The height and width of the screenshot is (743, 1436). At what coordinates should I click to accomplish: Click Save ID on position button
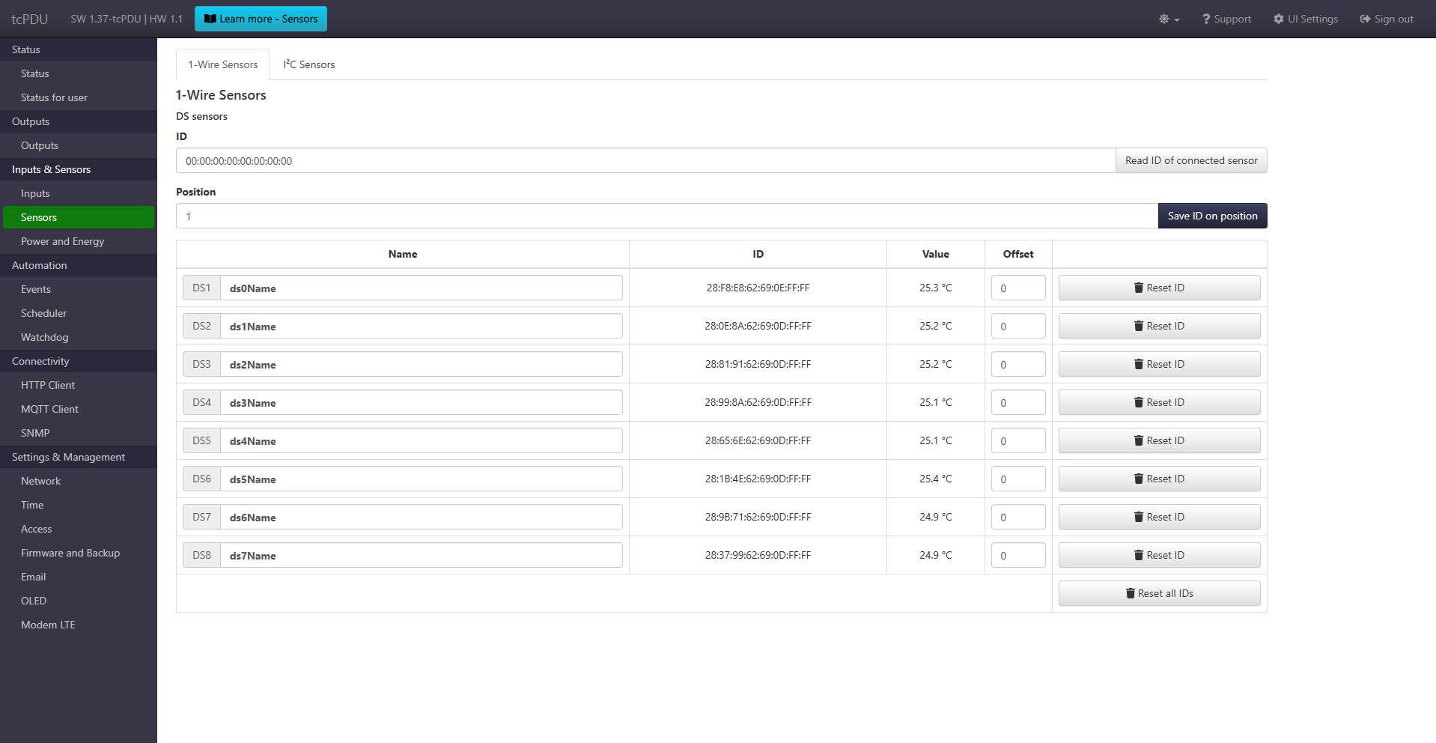[1212, 216]
